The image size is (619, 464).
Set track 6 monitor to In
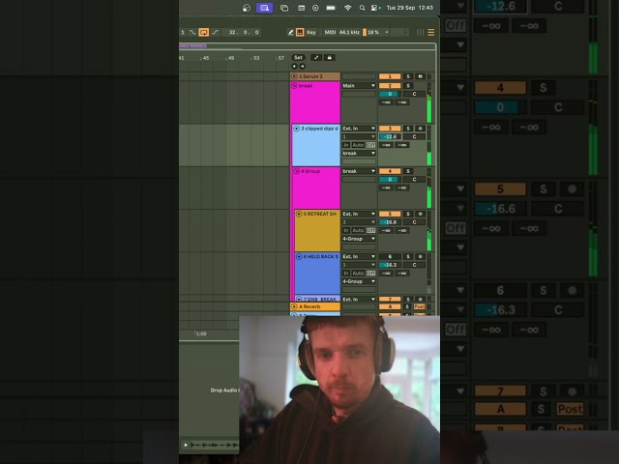click(x=346, y=273)
